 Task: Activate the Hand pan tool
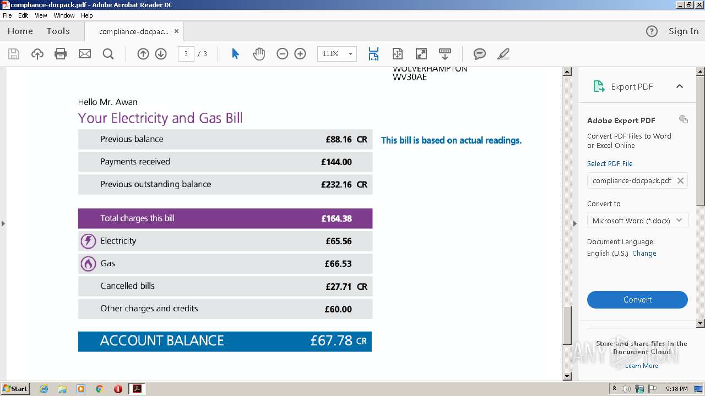point(259,54)
